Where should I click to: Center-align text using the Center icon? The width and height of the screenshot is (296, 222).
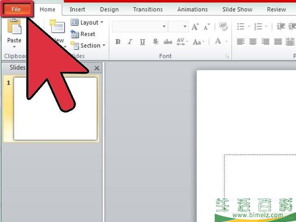coord(253,41)
